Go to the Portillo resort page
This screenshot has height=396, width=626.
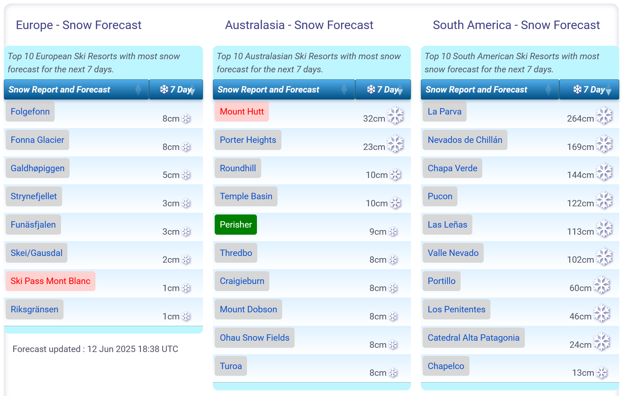[x=441, y=281]
